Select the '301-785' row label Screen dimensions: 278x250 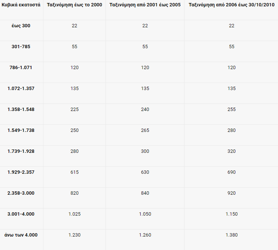click(x=21, y=47)
